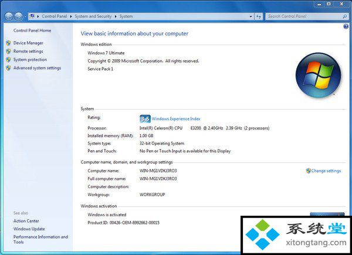Open Action Center under See also
This screenshot has width=352, height=255.
click(x=26, y=220)
